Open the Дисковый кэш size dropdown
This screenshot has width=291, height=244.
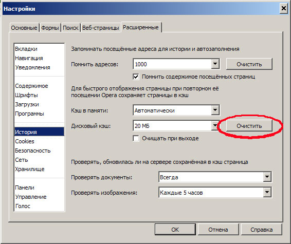pos(176,126)
